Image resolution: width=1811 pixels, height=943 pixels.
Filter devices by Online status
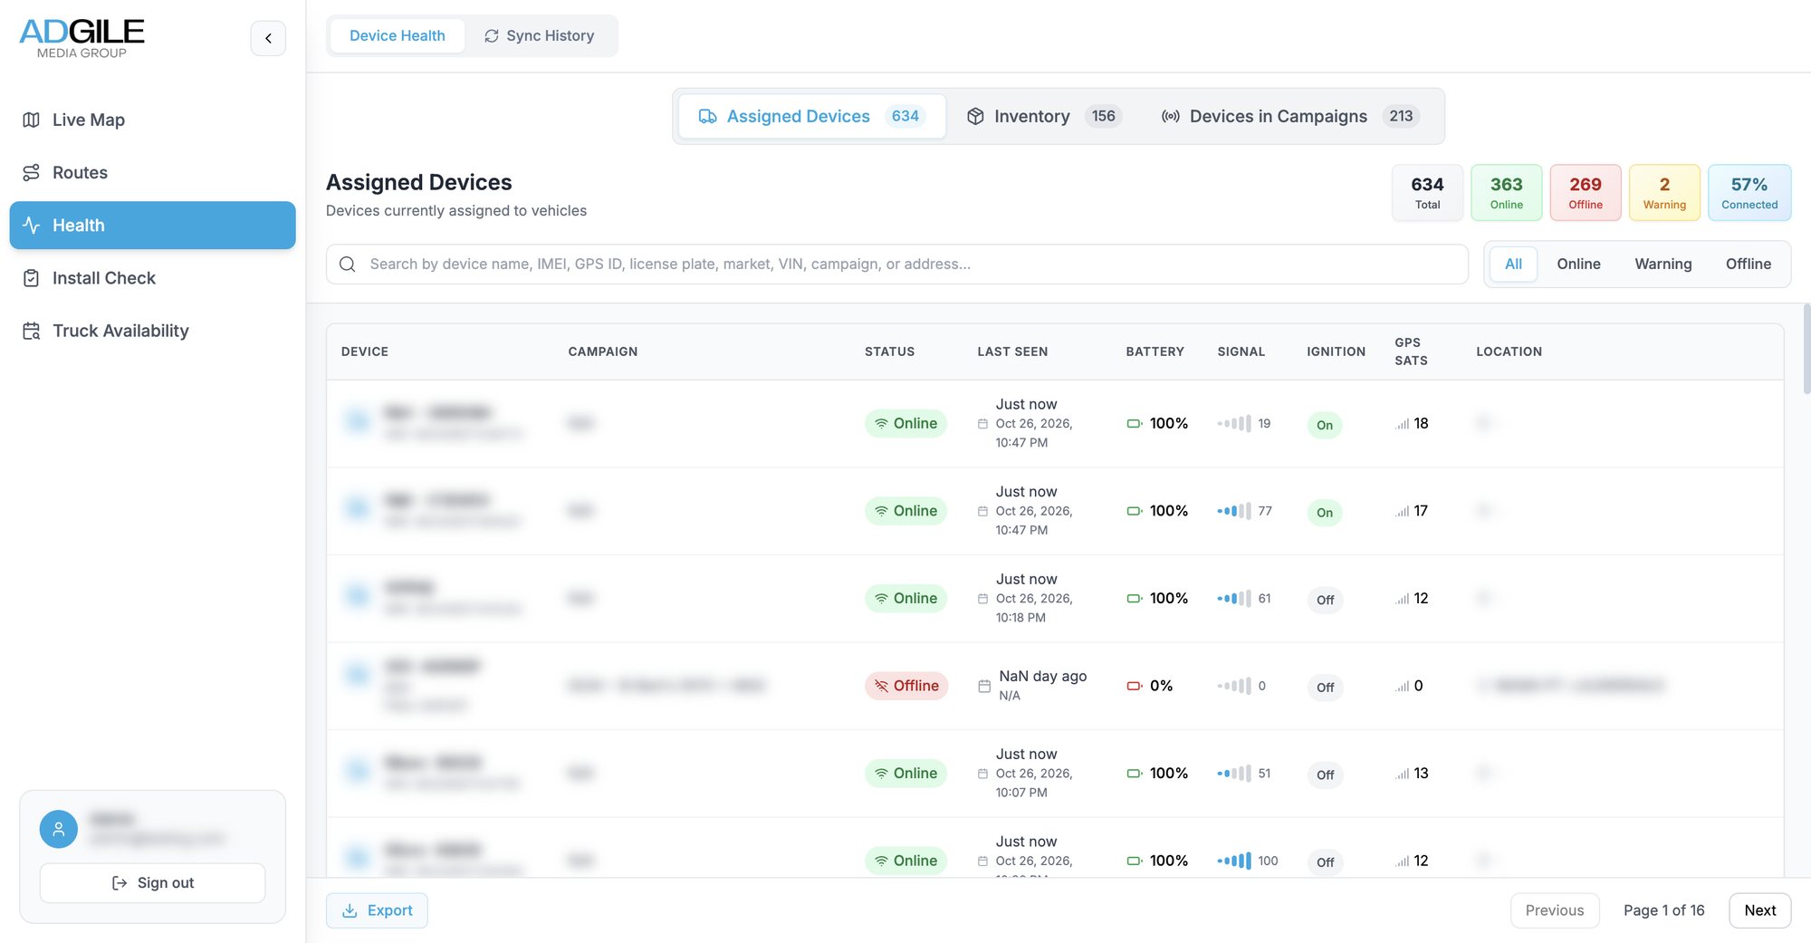1578,264
